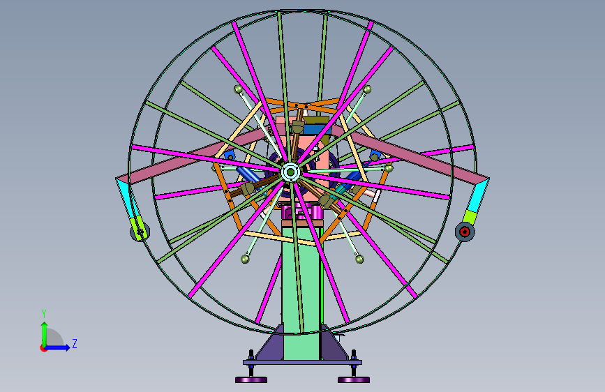
Task: Select the red roller wheel on right arm
Action: coord(465,232)
